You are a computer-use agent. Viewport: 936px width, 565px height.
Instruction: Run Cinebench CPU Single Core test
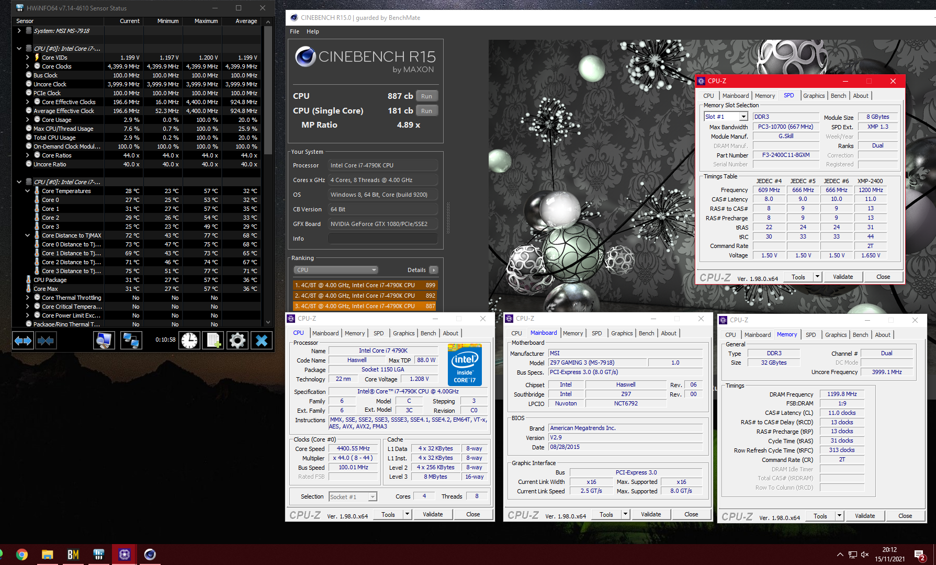427,111
